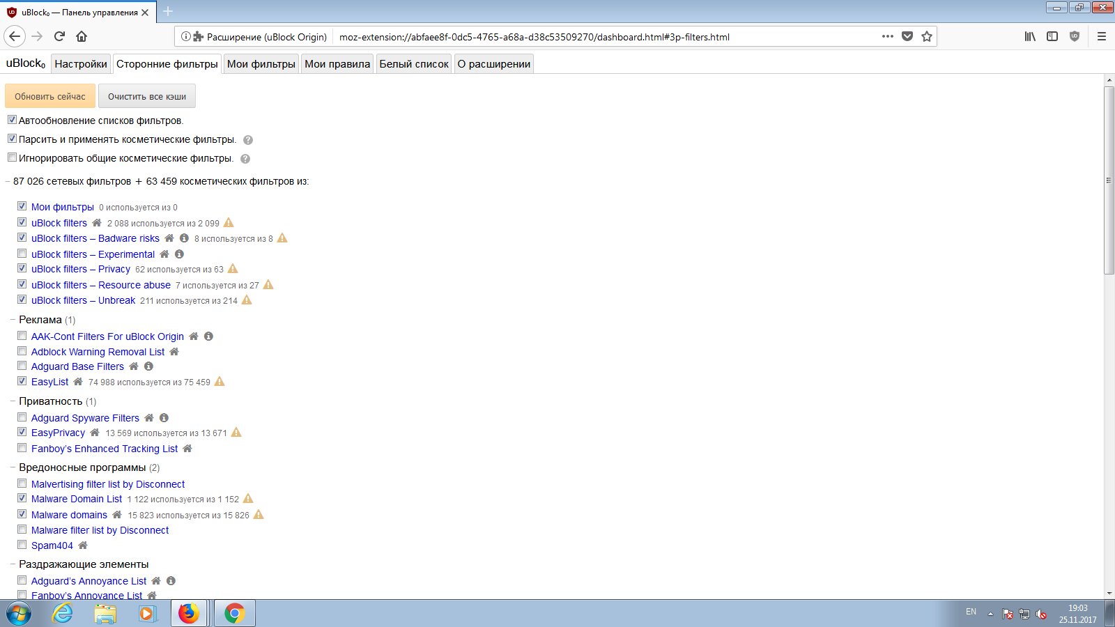Toggle parse and apply cosmetic filters checkbox
The image size is (1115, 627).
[12, 139]
